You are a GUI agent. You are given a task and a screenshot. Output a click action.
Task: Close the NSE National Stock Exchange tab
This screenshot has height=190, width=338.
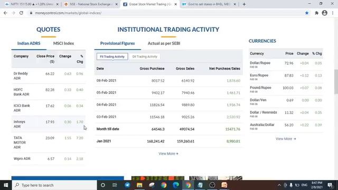coord(116,4)
